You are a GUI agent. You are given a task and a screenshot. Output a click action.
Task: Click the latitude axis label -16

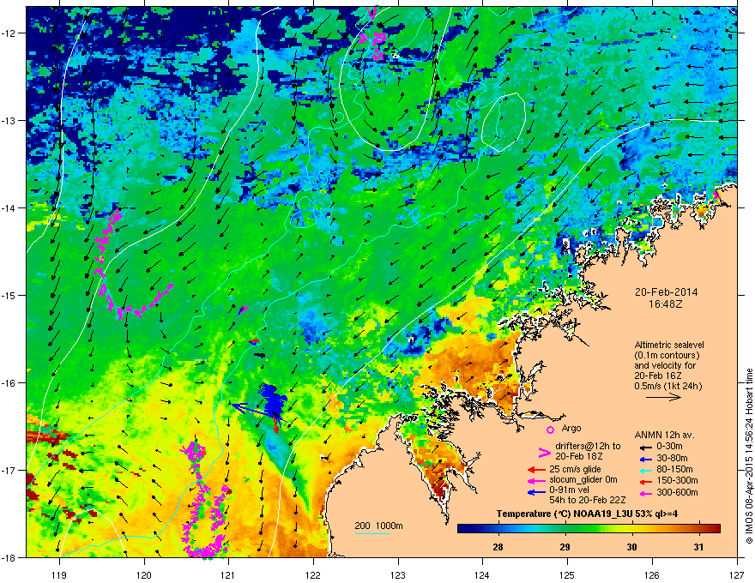pyautogui.click(x=9, y=383)
